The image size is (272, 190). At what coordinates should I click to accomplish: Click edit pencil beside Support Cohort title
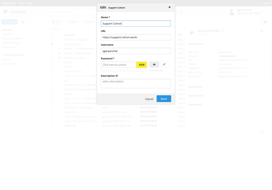223,31
